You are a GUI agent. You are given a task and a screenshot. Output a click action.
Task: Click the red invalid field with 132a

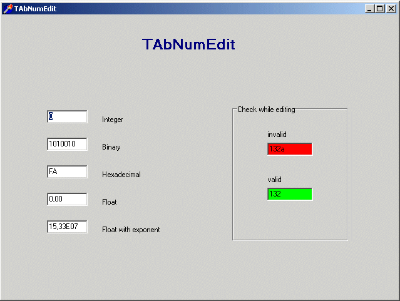pos(290,149)
